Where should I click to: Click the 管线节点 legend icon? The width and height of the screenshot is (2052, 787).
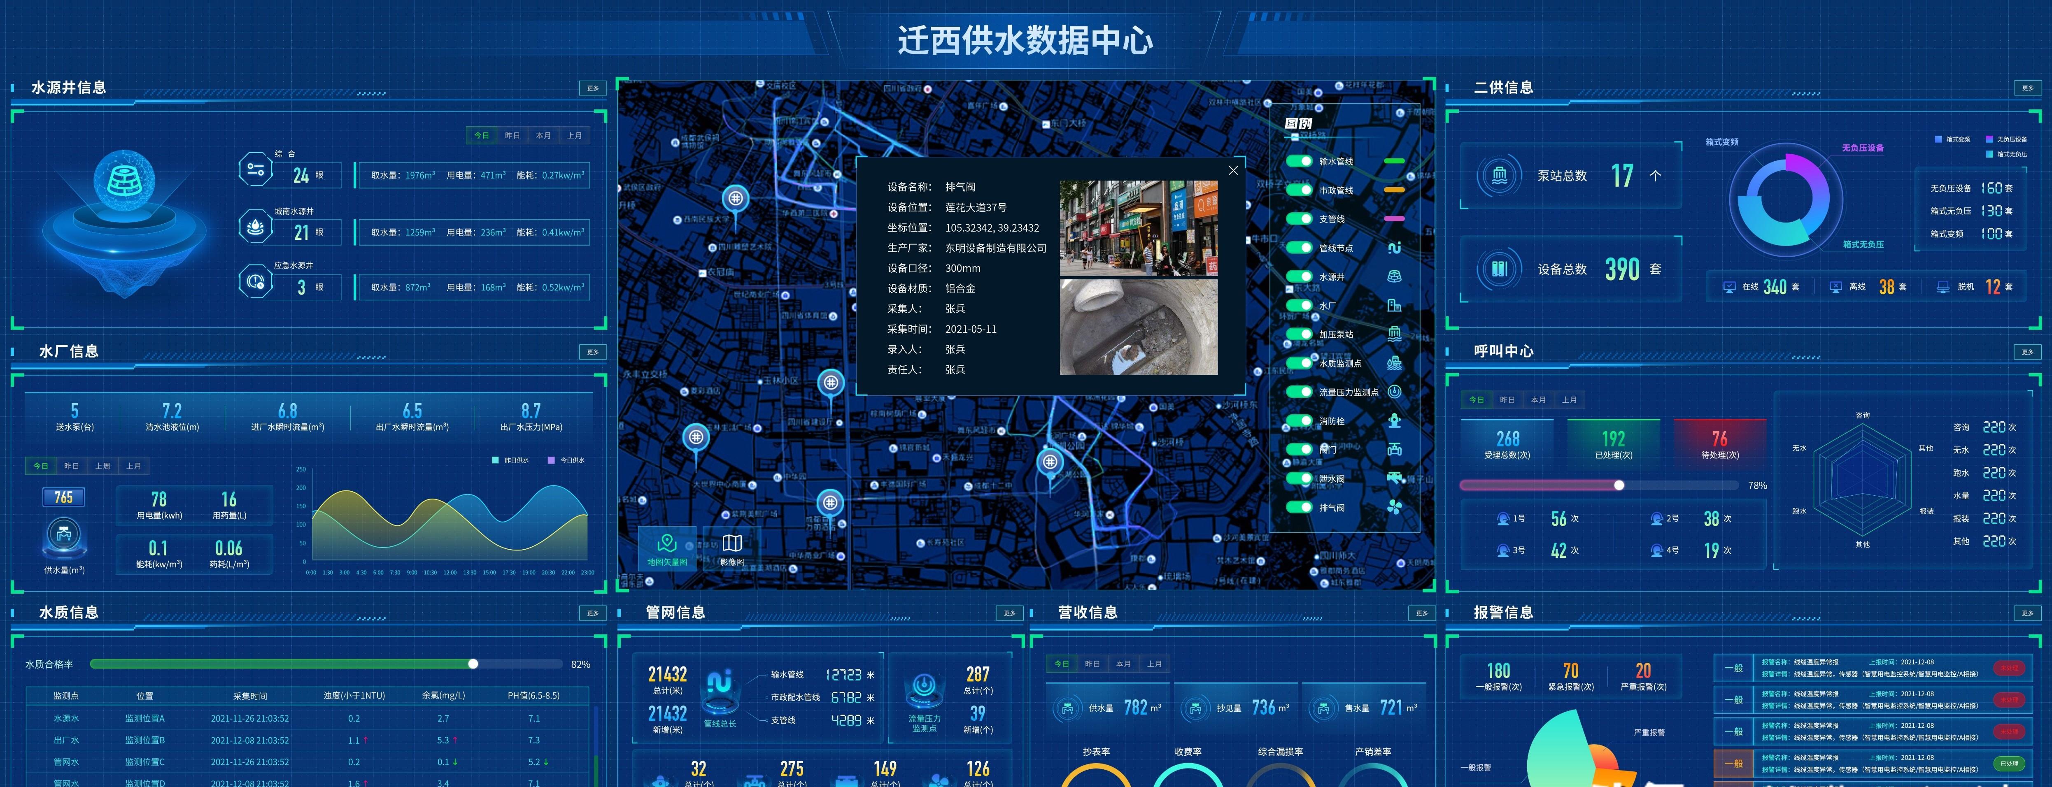[1394, 248]
